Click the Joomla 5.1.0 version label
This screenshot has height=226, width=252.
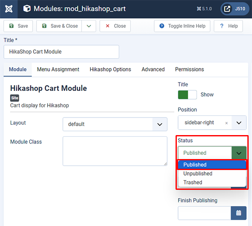point(204,9)
